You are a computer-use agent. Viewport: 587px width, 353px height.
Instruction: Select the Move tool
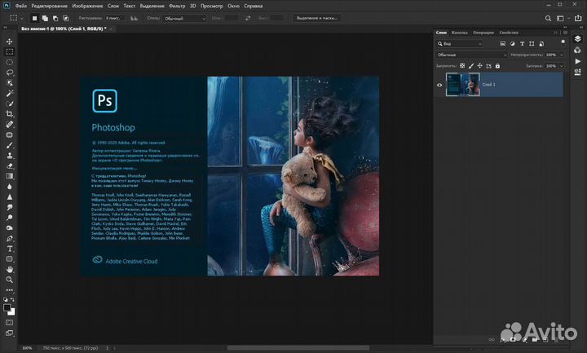click(x=10, y=40)
